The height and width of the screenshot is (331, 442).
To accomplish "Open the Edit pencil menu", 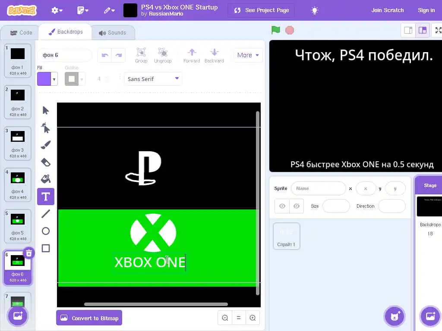I will (109, 10).
